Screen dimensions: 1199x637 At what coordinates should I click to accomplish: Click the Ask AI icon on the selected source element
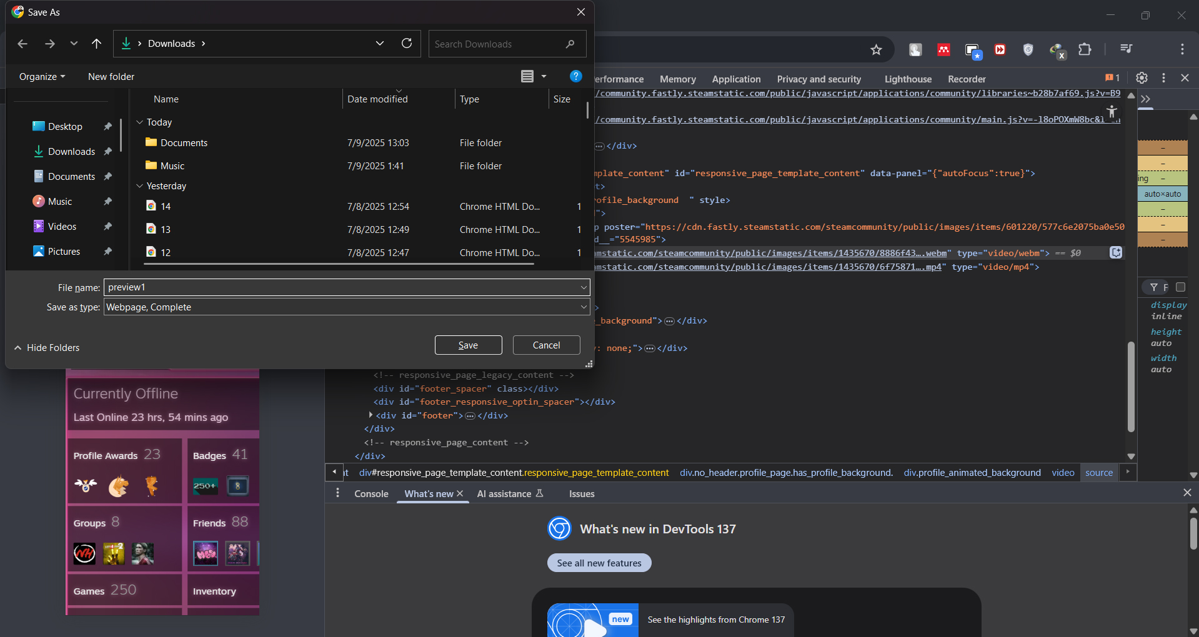coord(1116,252)
